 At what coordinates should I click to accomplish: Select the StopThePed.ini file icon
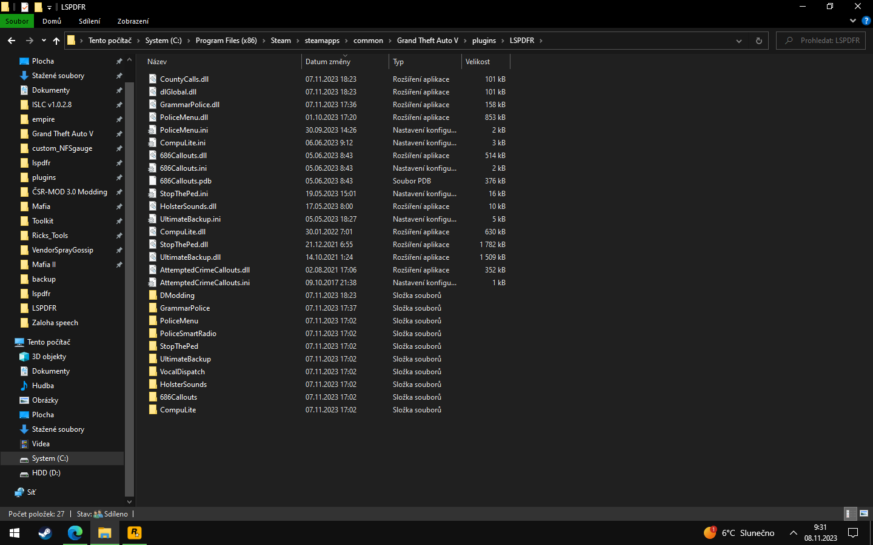point(153,194)
